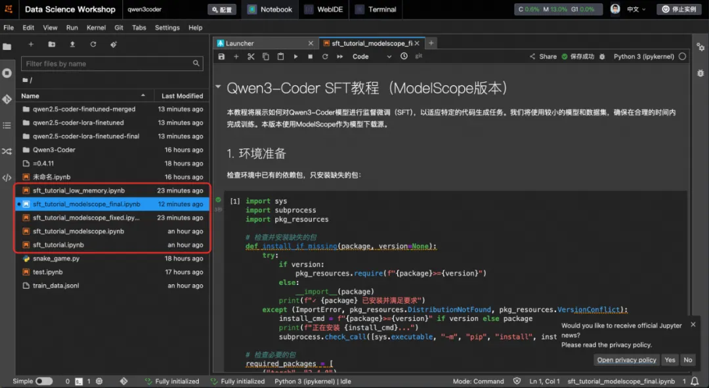The image size is (709, 388).
Task: Click the clock icon in notebook toolbar
Action: (x=404, y=56)
